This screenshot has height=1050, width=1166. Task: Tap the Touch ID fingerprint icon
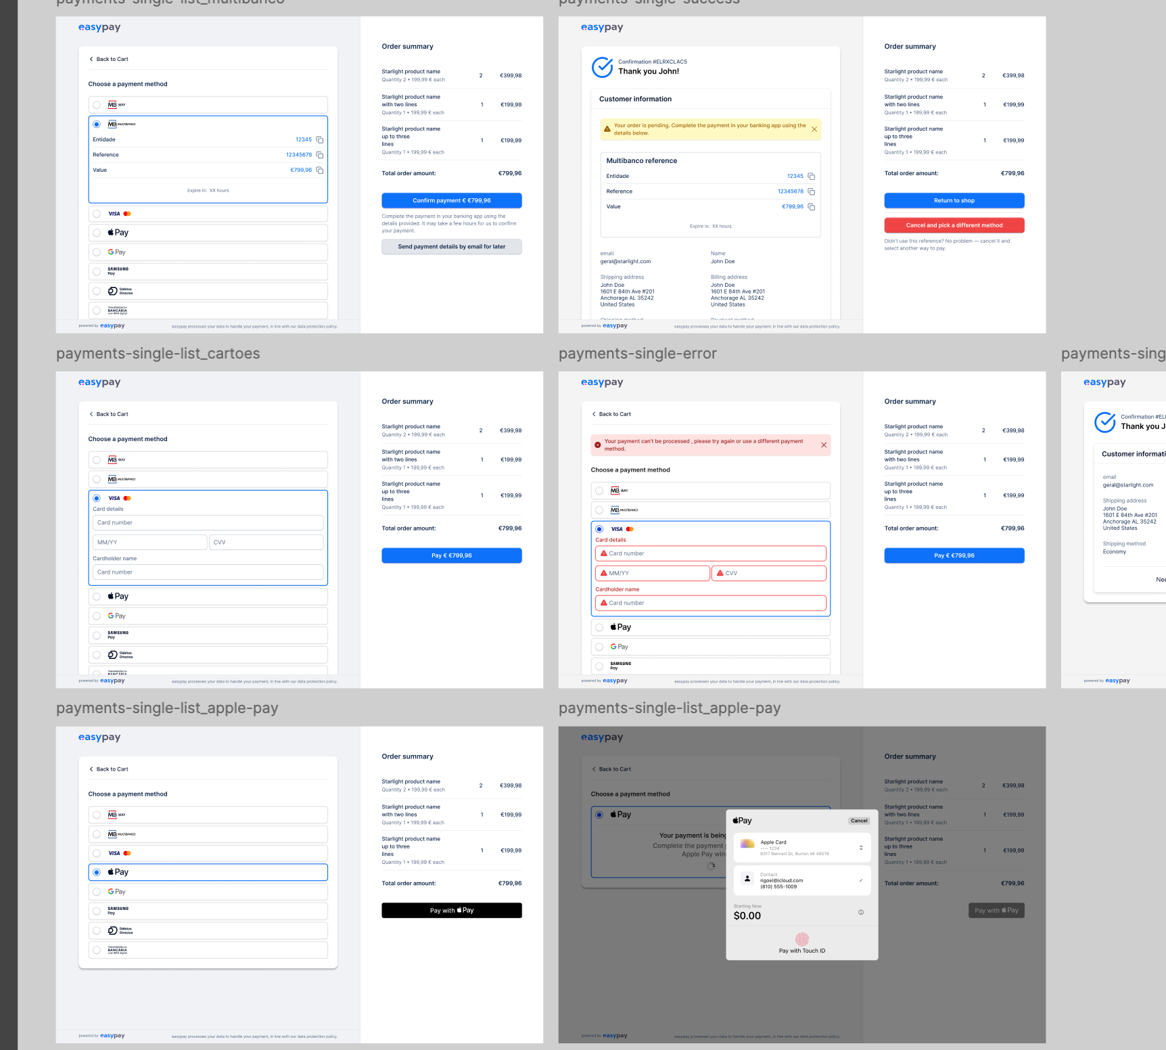click(802, 939)
